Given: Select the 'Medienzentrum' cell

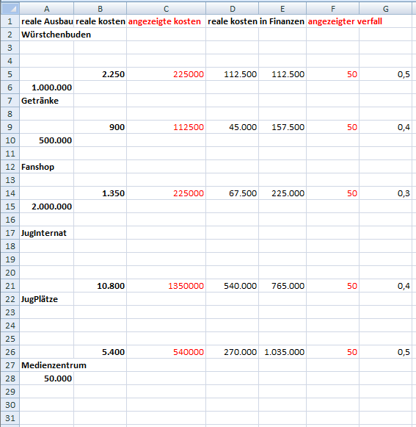Looking at the screenshot, I should point(46,365).
